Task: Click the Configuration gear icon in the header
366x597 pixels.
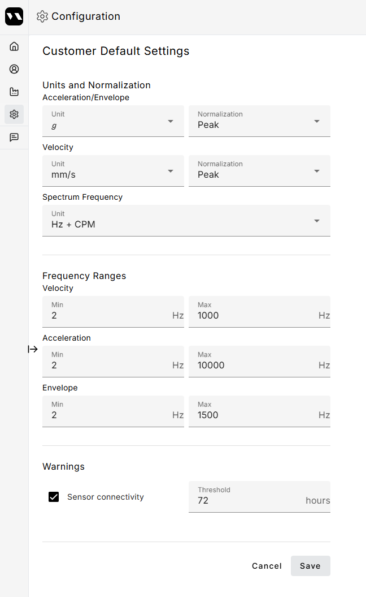Action: (x=42, y=16)
